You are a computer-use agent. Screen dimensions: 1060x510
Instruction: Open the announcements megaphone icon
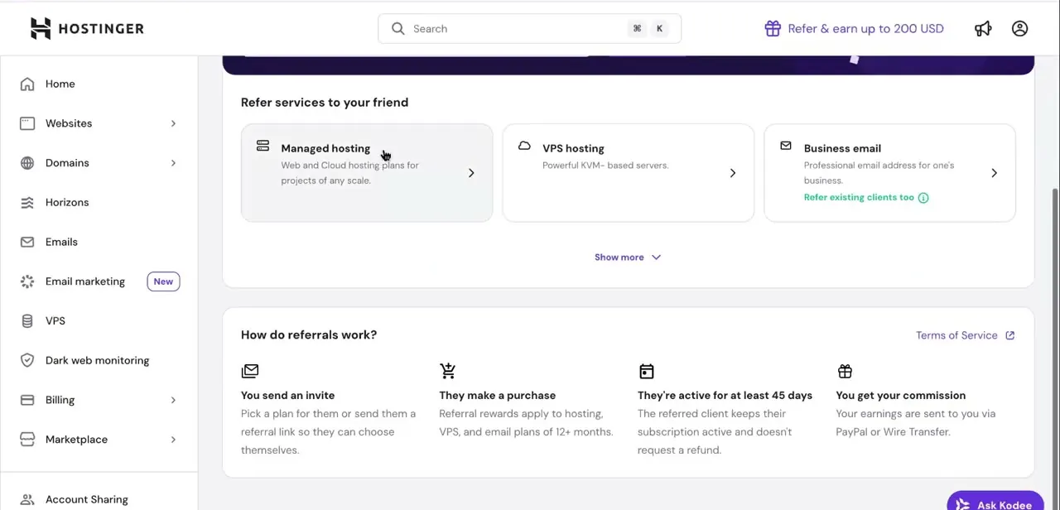pos(983,28)
